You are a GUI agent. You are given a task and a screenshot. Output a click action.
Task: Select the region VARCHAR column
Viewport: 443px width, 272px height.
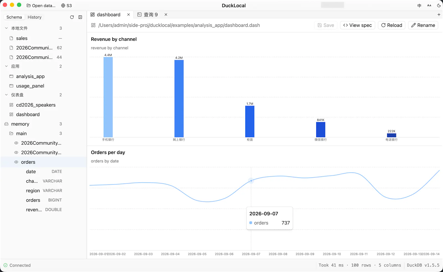(x=44, y=191)
